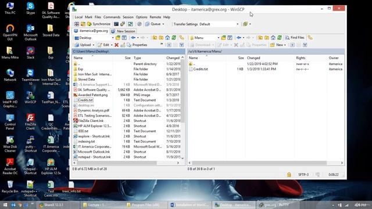
Task: Click the Commander layout grid icon in main toolbar
Action: [x=77, y=24]
